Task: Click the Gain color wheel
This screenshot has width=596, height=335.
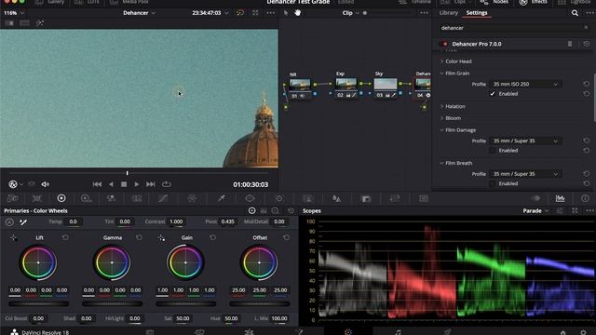Action: point(185,262)
